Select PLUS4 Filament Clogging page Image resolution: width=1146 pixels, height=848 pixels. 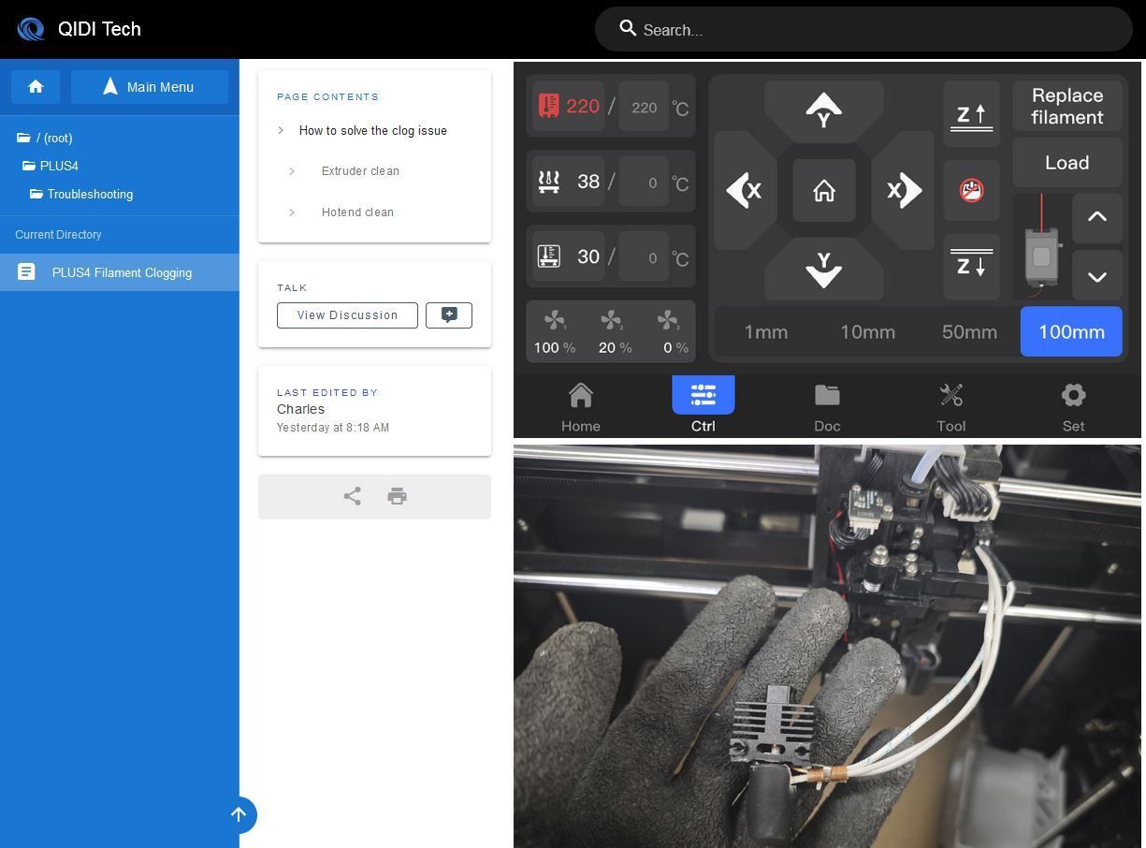(x=120, y=272)
